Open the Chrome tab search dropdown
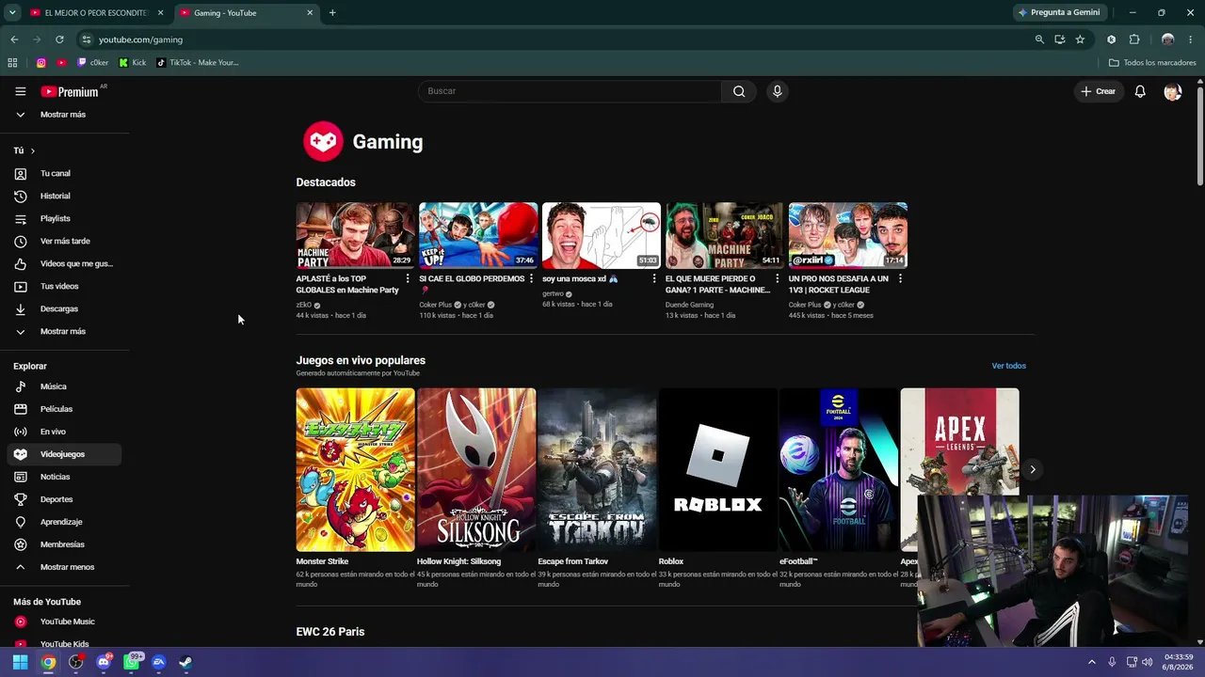 12,13
